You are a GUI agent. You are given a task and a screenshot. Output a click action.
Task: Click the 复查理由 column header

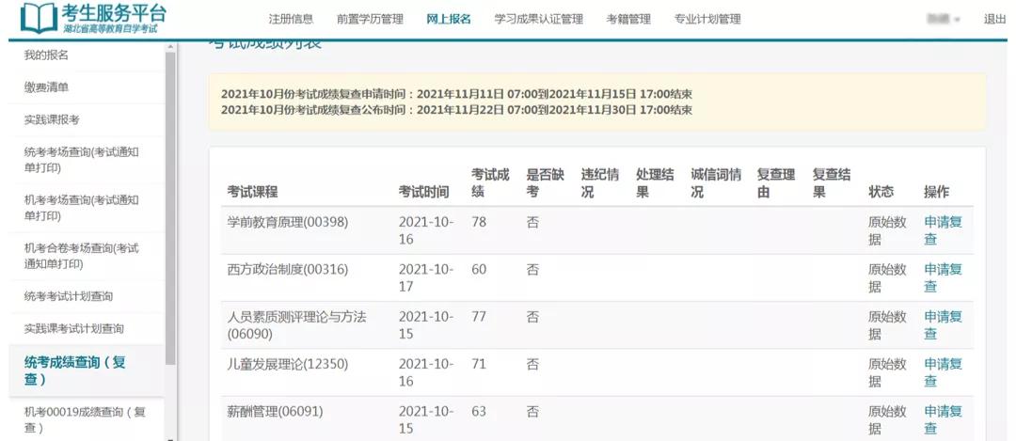tap(775, 183)
